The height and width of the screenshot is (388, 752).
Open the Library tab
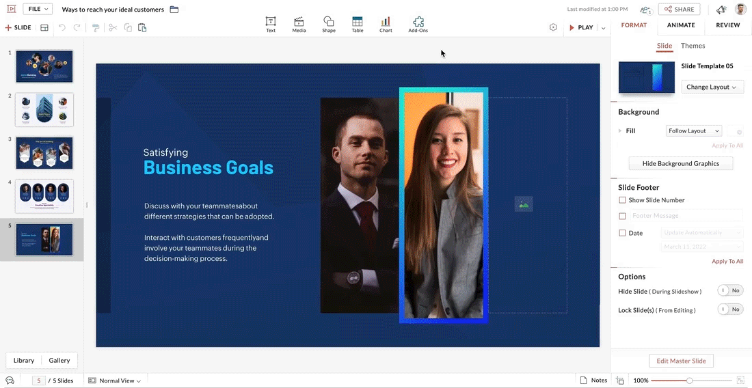tap(24, 361)
